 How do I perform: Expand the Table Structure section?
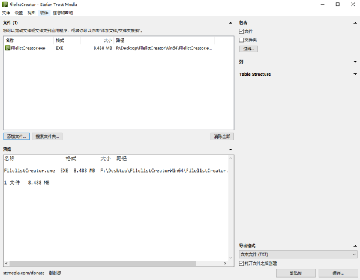[x=355, y=74]
